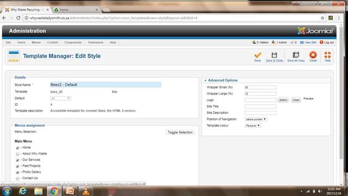Click the 0 Visitors link
The width and height of the screenshot is (348, 196).
click(260, 42)
